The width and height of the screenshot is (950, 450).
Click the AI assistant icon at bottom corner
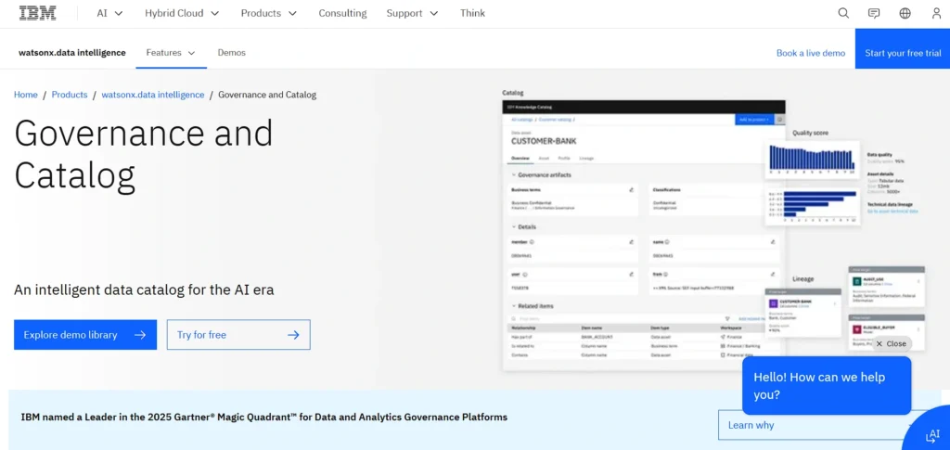pos(931,435)
